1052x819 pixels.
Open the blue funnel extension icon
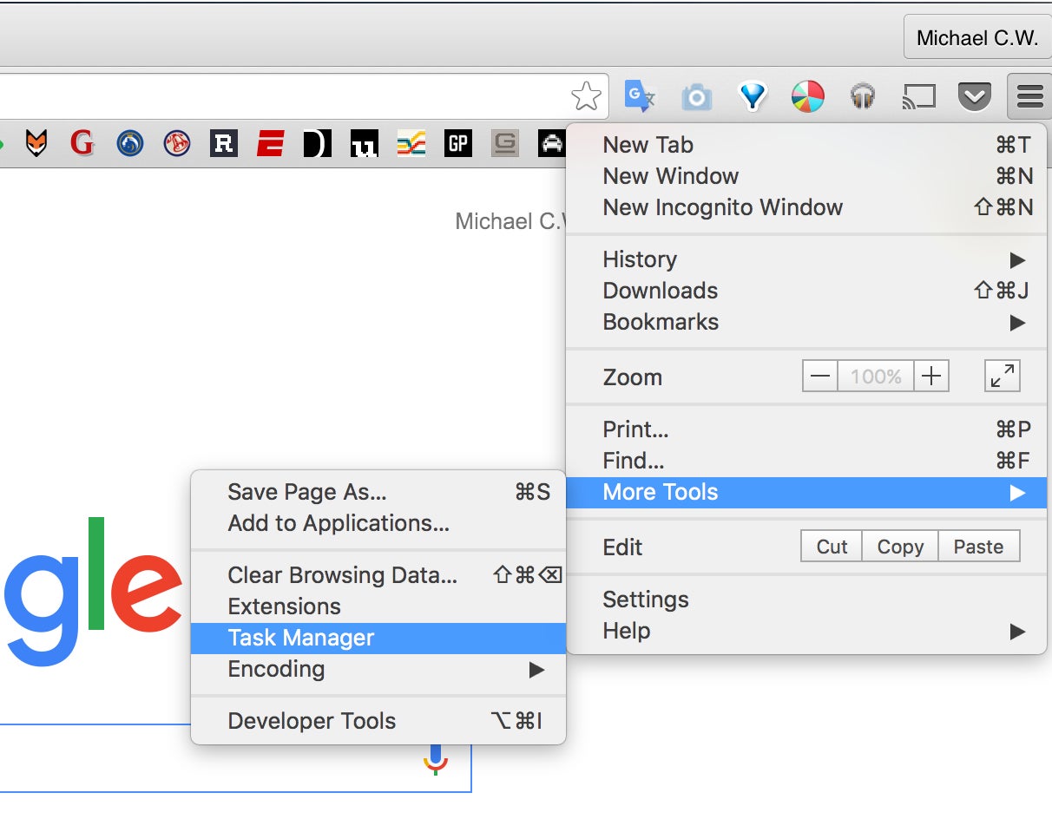(753, 96)
